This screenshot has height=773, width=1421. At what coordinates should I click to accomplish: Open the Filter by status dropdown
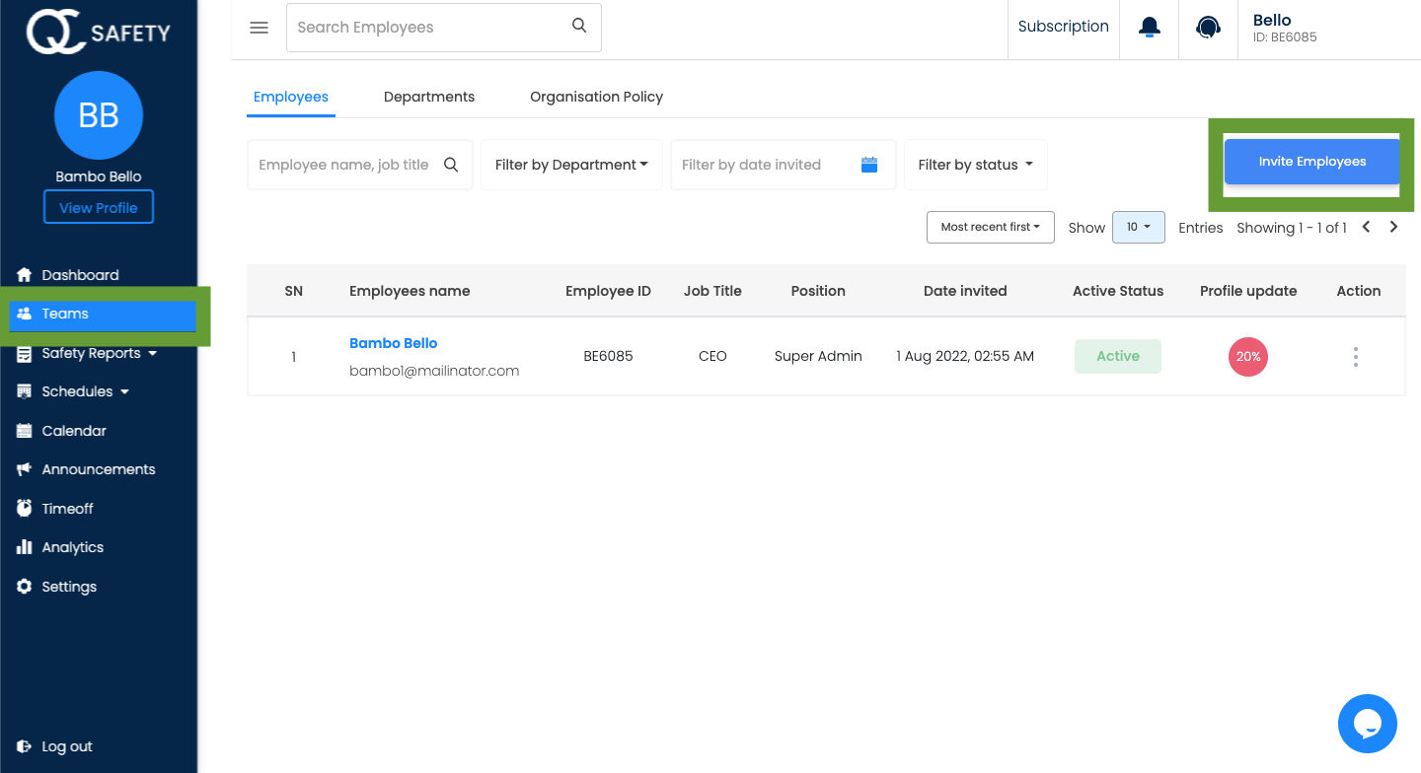point(975,165)
